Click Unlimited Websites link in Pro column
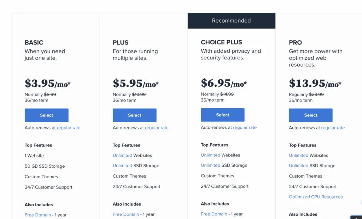362x219 pixels. [x=298, y=155]
